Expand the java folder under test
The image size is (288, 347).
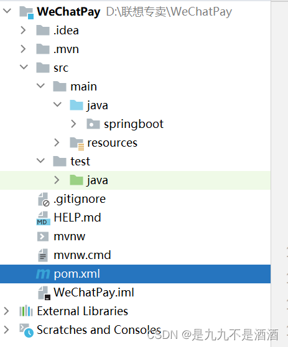point(57,180)
